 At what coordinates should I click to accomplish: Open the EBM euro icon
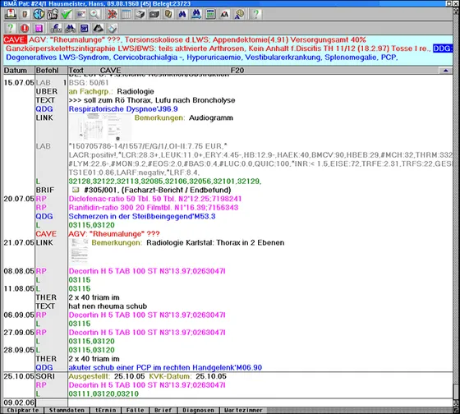coord(56,28)
